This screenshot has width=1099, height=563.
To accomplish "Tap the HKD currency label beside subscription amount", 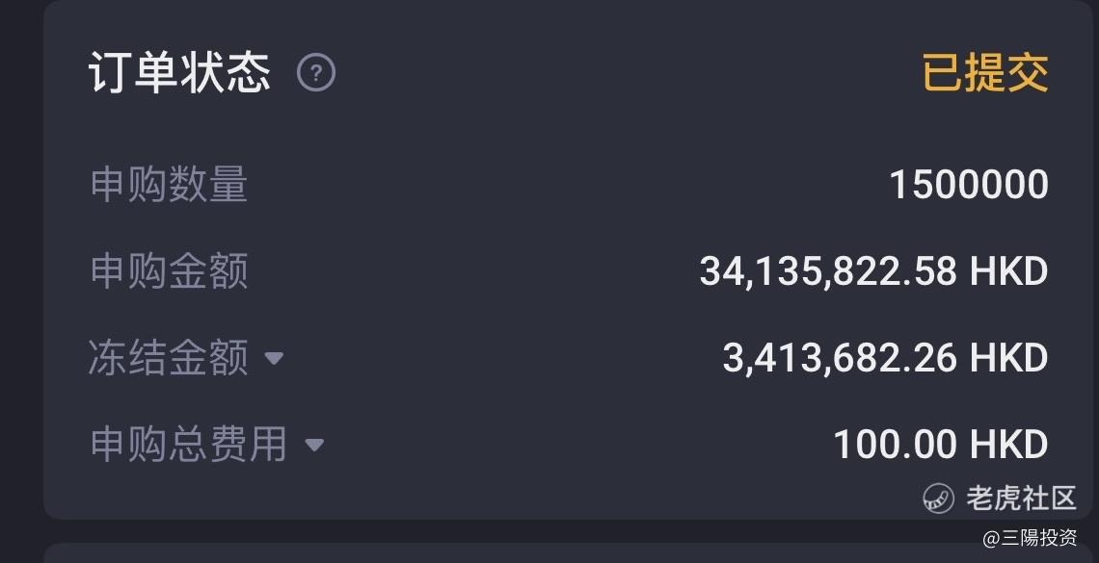I will [1008, 271].
